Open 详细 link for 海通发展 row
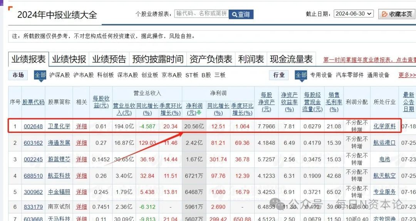416x221 pixels. click(x=81, y=143)
